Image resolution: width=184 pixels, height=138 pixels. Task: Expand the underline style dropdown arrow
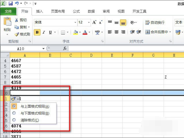click(55, 32)
